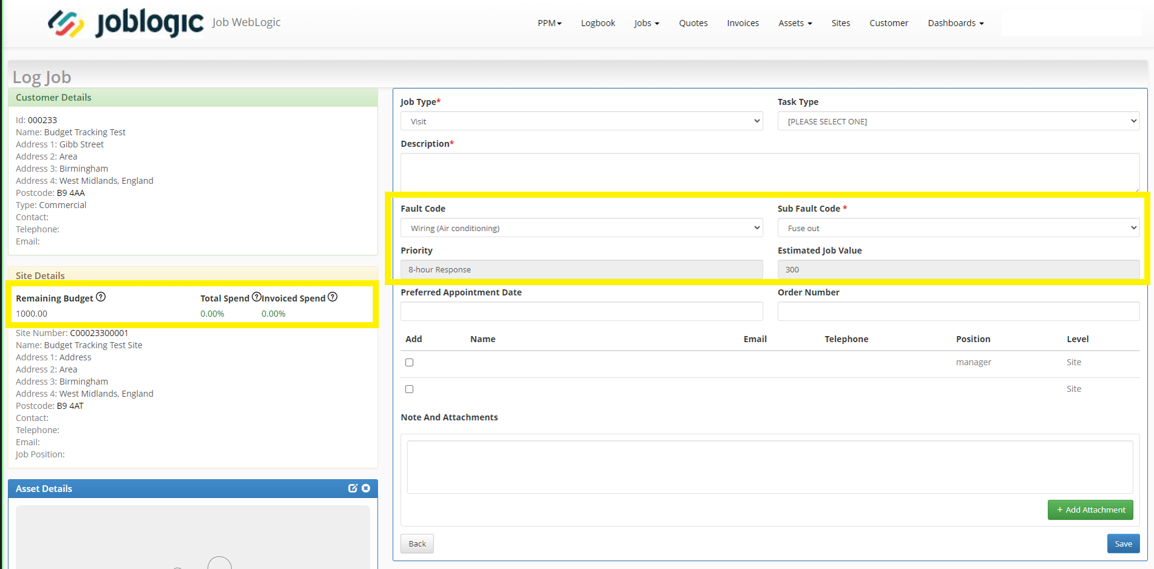Tick the checkbox in the second contact row
The height and width of the screenshot is (569, 1154).
click(409, 389)
